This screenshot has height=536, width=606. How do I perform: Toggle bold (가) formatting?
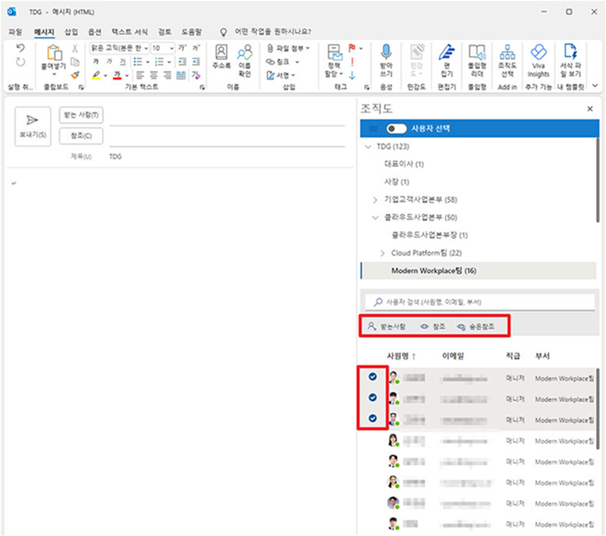96,61
